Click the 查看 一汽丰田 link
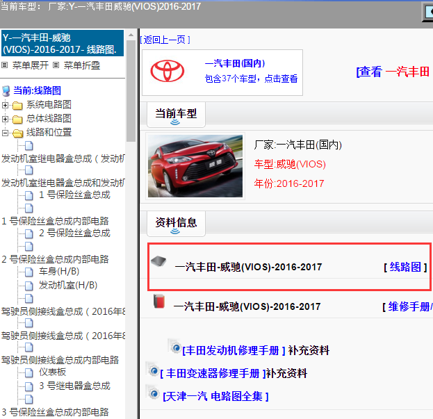This screenshot has width=433, height=419. 394,72
